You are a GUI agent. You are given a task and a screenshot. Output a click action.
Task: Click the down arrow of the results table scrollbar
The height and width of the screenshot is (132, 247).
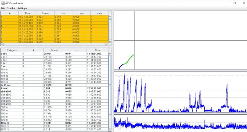pos(110,130)
